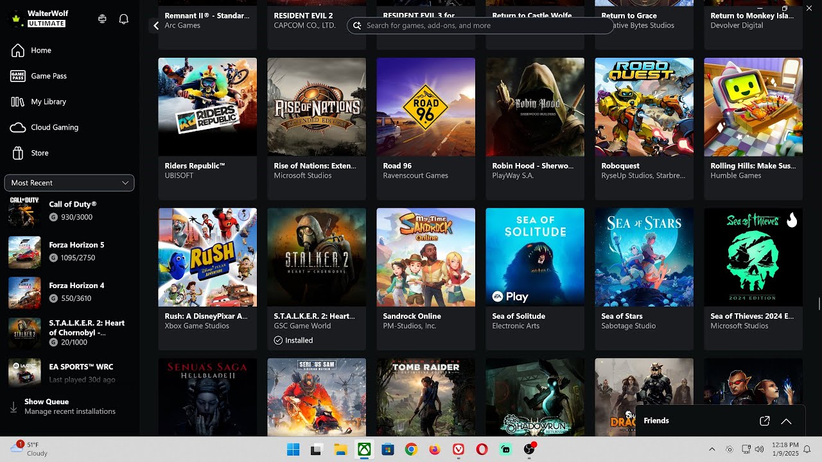Open Microsoft Store from taskbar
822x462 pixels.
pyautogui.click(x=388, y=450)
